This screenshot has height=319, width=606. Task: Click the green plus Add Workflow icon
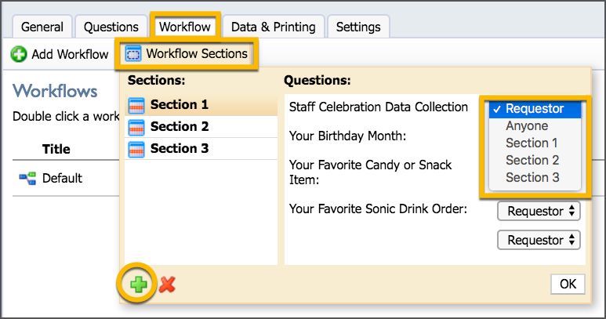pyautogui.click(x=19, y=54)
